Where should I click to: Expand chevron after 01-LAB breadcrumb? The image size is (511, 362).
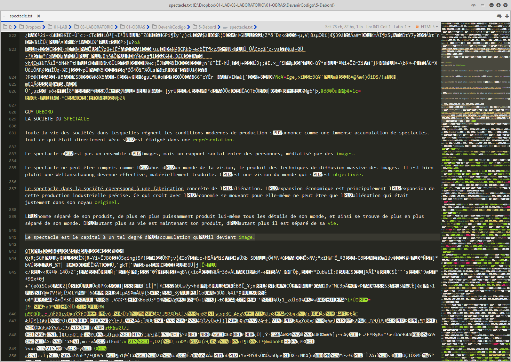tap(70, 27)
